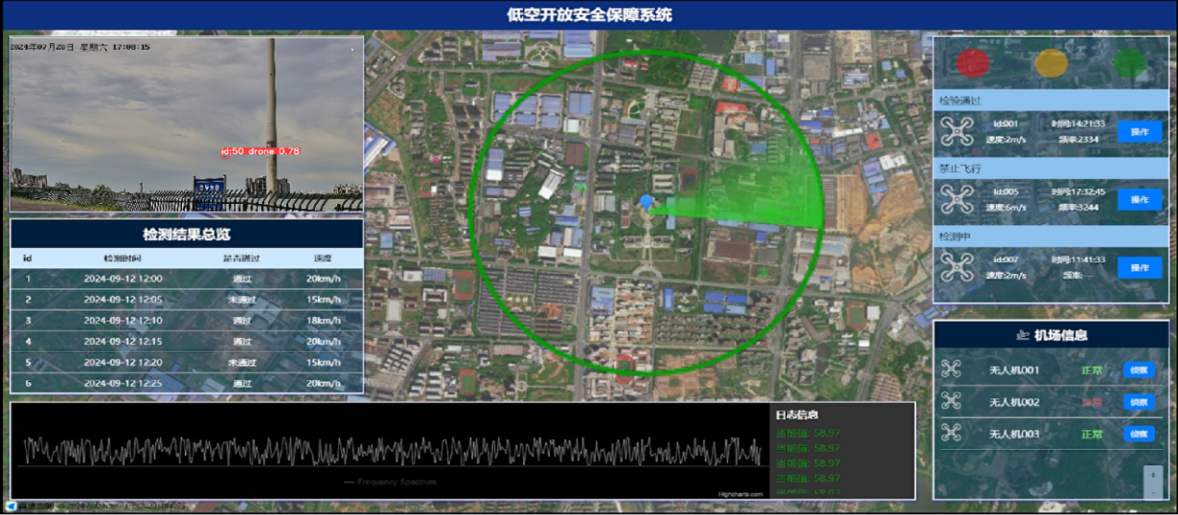Click blue button in 无人机002 row

1139,402
